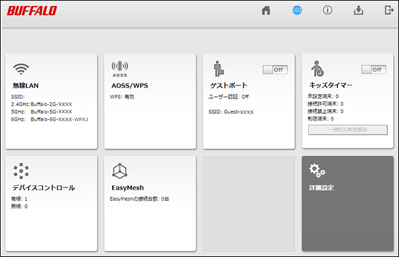Click the 5GHz Buffalo-5G-XXXX SSID
399x257 pixels.
pos(42,111)
